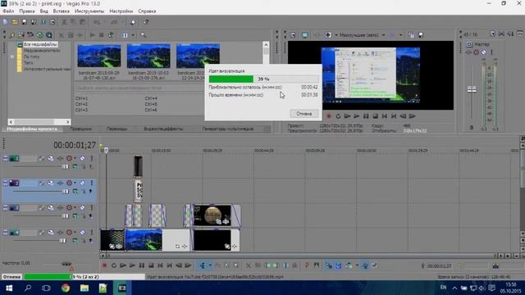Toggle Loop Playback in timeline transport bar

113,265
